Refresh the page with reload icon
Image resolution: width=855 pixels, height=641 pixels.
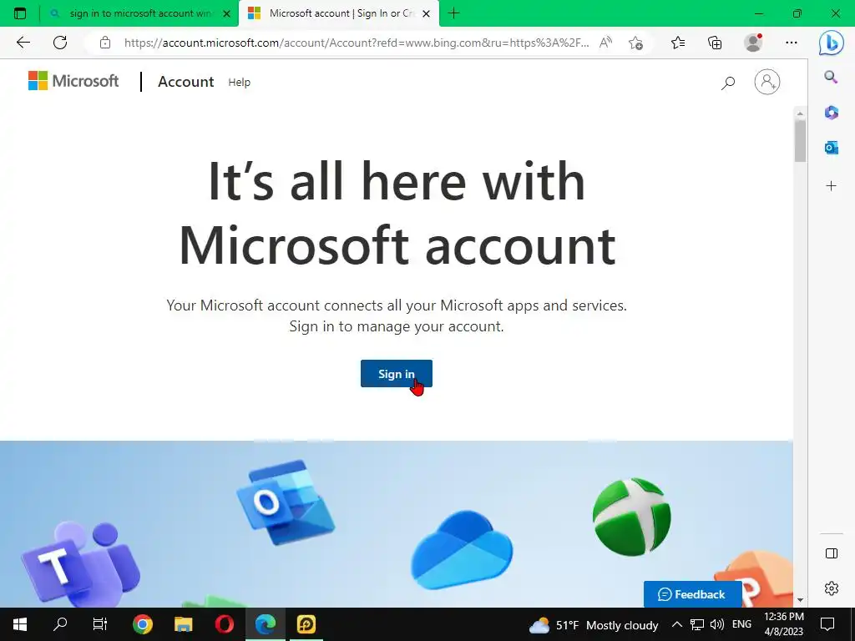[60, 43]
